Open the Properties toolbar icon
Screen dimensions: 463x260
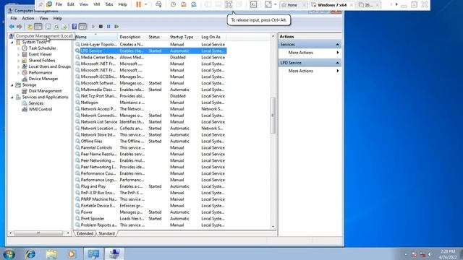(x=48, y=27)
